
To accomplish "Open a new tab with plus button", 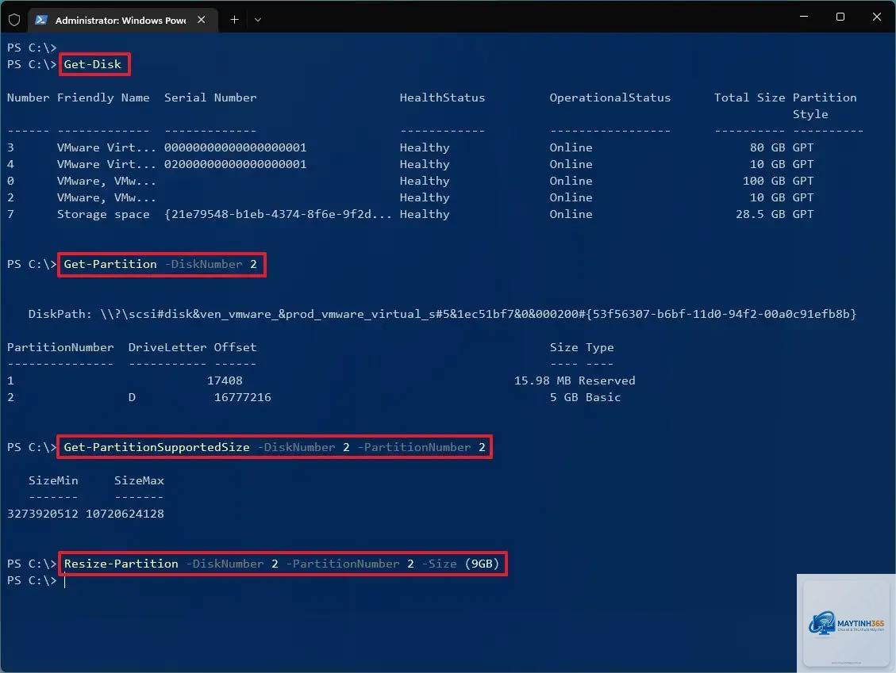I will point(234,19).
